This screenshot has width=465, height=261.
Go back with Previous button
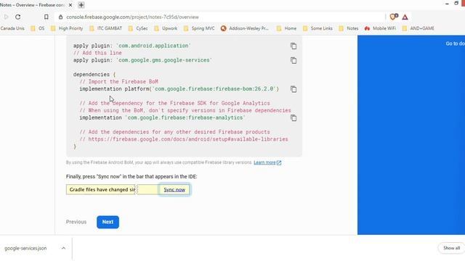click(76, 222)
